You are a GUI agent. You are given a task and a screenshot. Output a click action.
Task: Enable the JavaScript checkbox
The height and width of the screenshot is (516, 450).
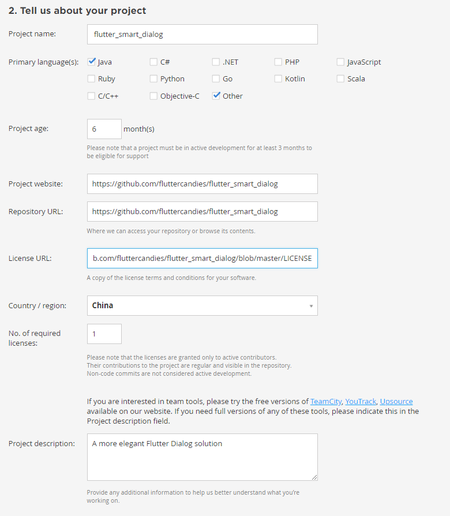click(341, 62)
